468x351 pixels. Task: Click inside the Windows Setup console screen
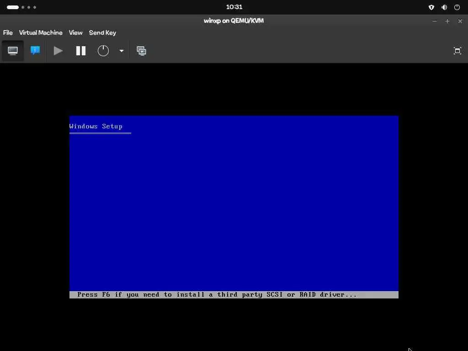click(x=234, y=207)
